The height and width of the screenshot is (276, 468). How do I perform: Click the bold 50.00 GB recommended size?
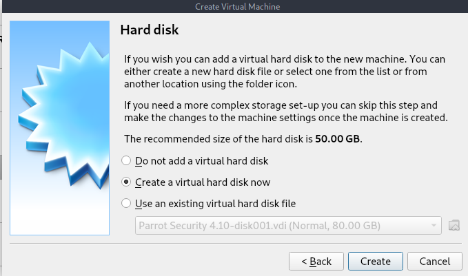(x=337, y=139)
